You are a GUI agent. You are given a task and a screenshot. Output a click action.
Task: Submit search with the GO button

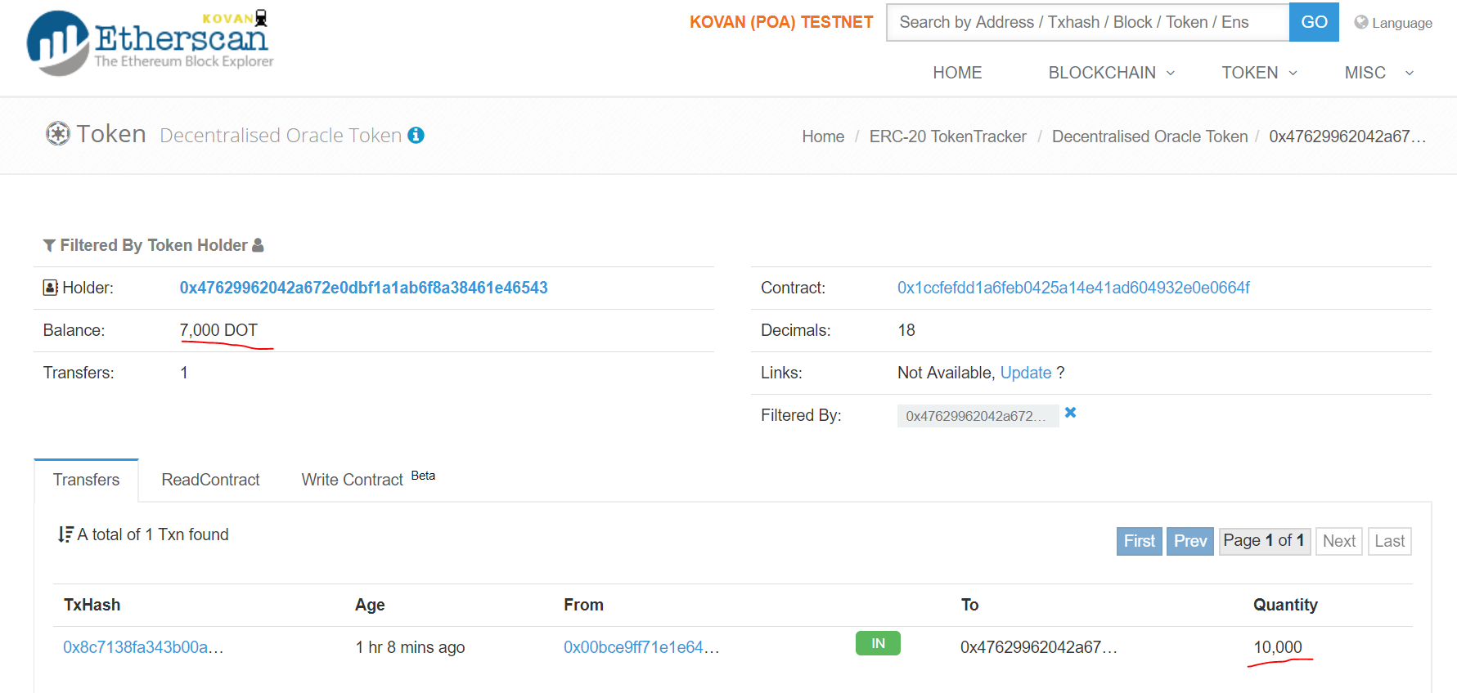pos(1314,22)
